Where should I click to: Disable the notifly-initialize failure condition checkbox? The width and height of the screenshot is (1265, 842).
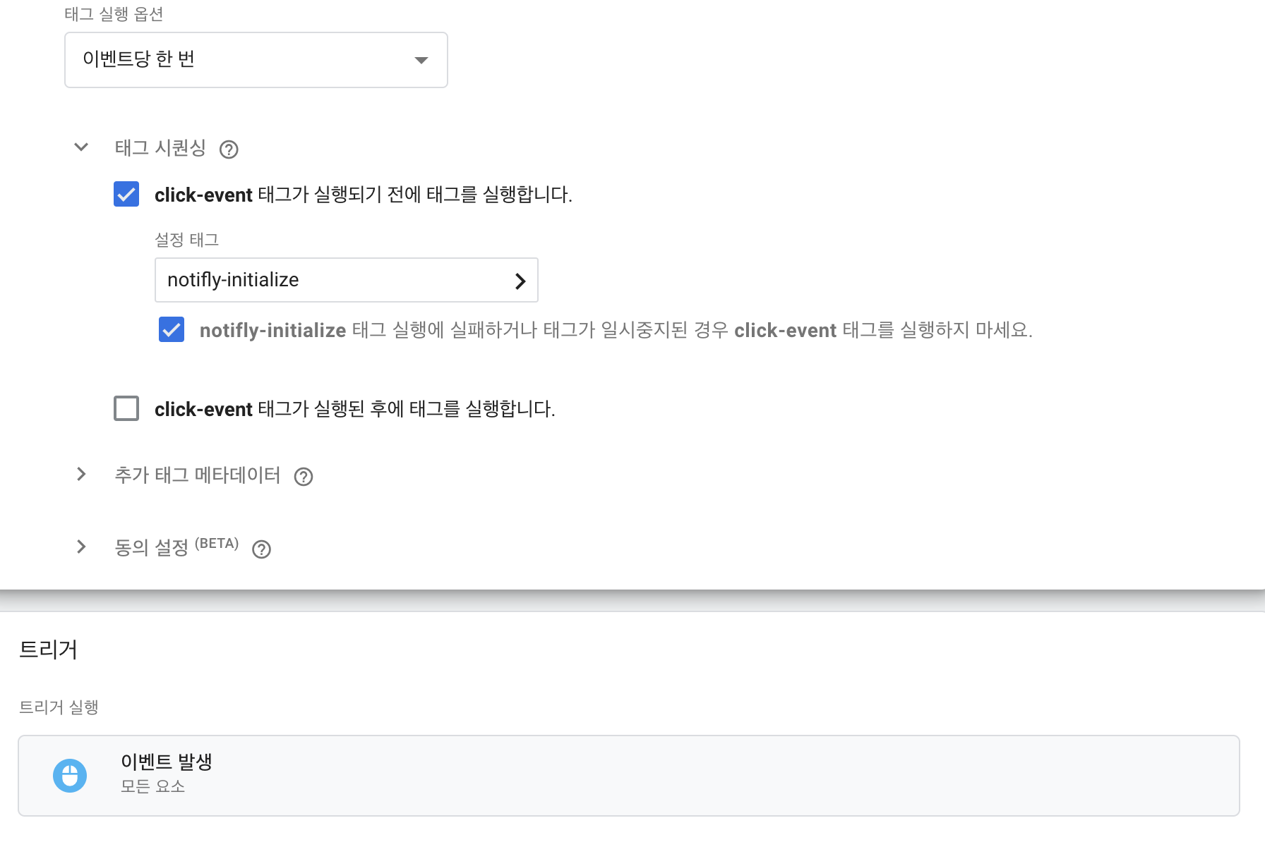point(171,330)
